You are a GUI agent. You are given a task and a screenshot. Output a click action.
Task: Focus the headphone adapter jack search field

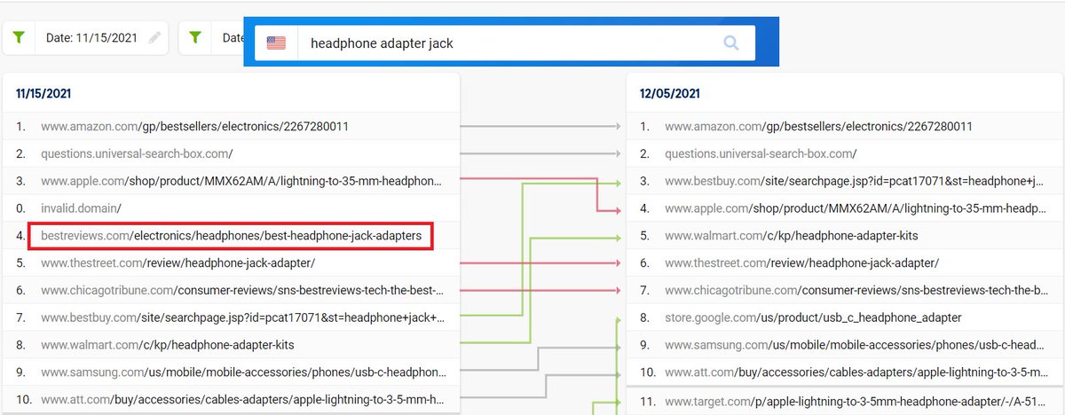(x=505, y=43)
